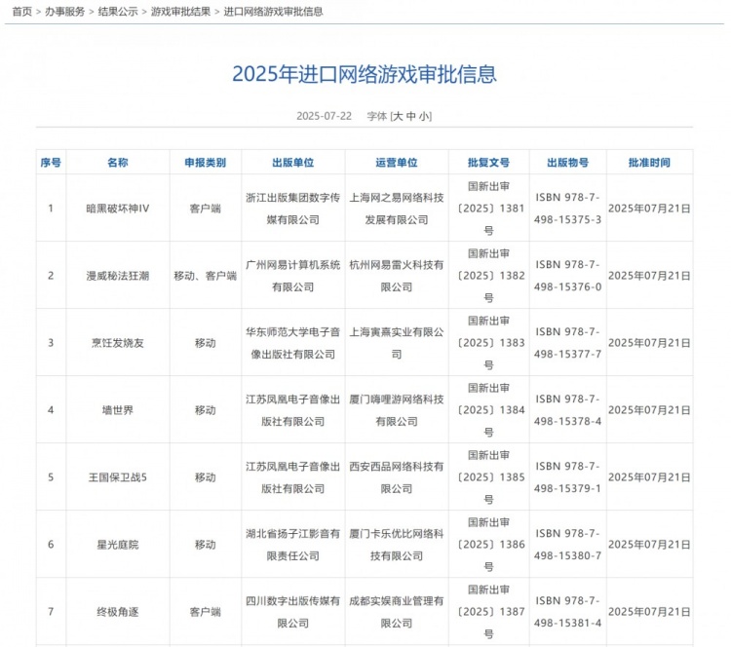
Task: Click ISBN 978-7-498-15378-4
Action: coord(568,410)
